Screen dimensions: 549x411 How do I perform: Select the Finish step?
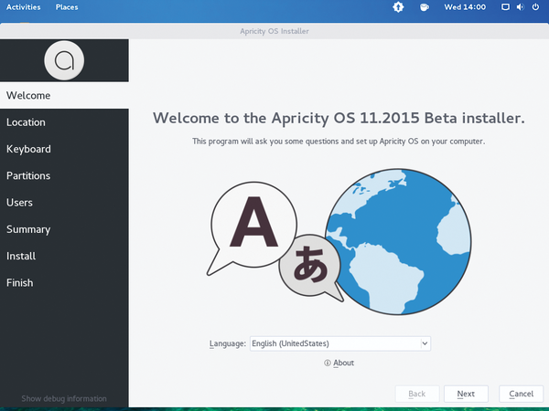point(64,283)
